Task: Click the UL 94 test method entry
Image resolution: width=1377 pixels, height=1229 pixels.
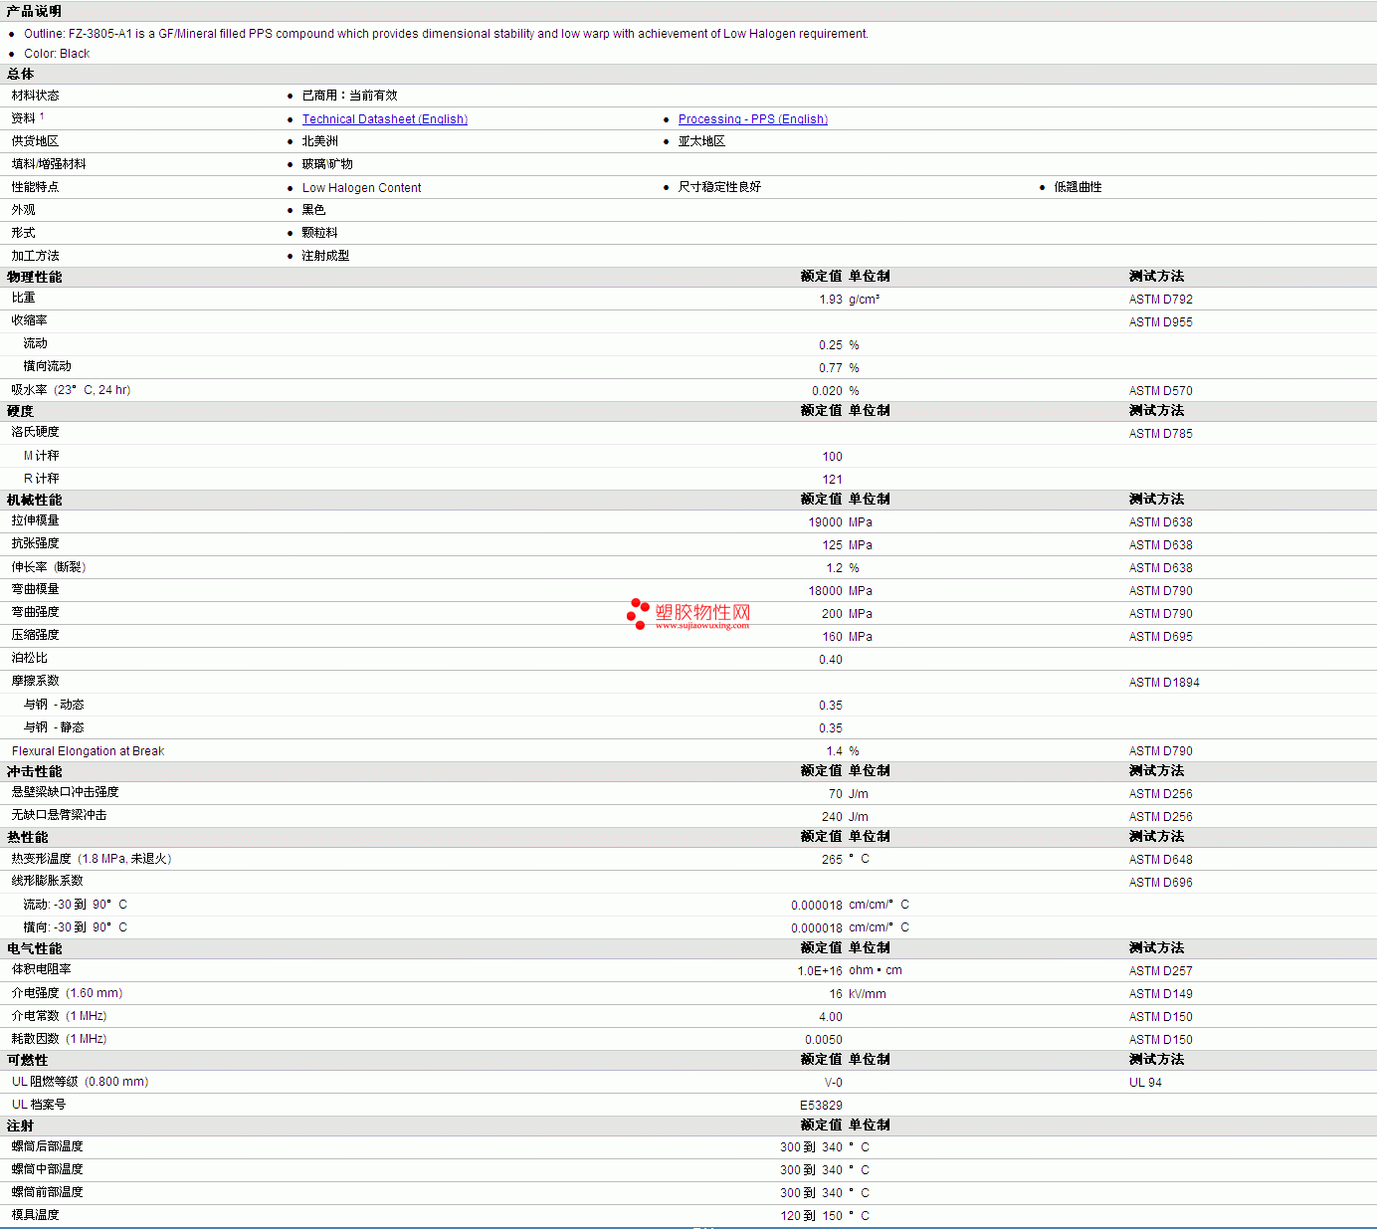Action: click(x=1145, y=1083)
